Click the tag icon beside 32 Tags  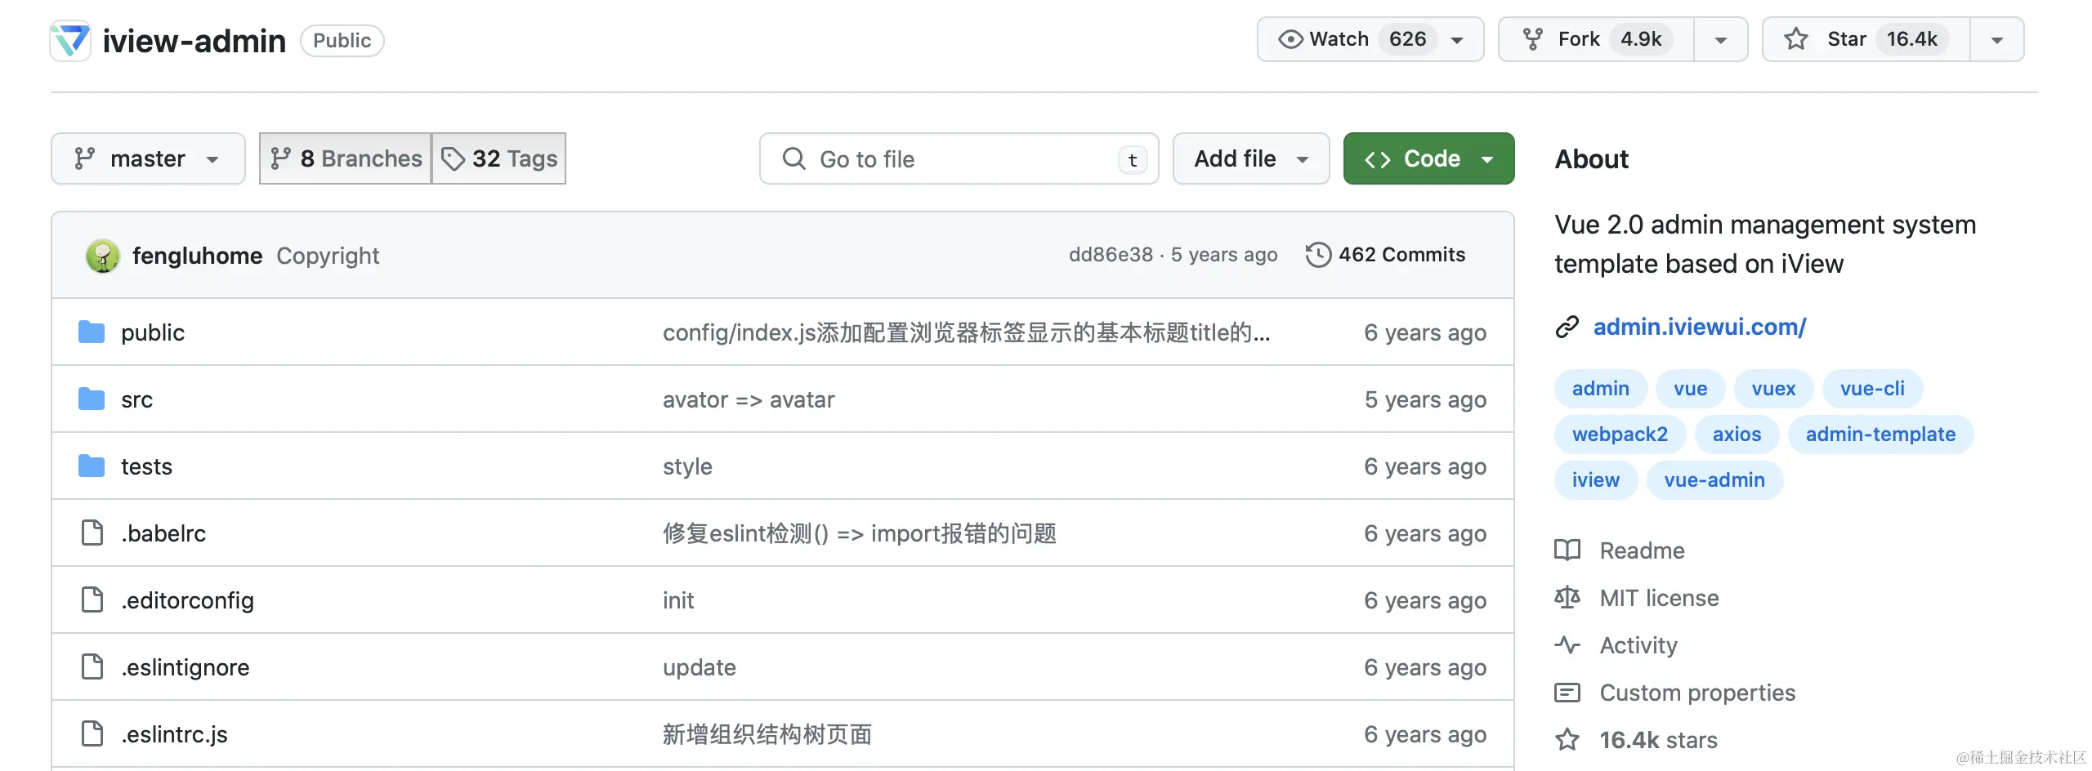click(x=453, y=158)
